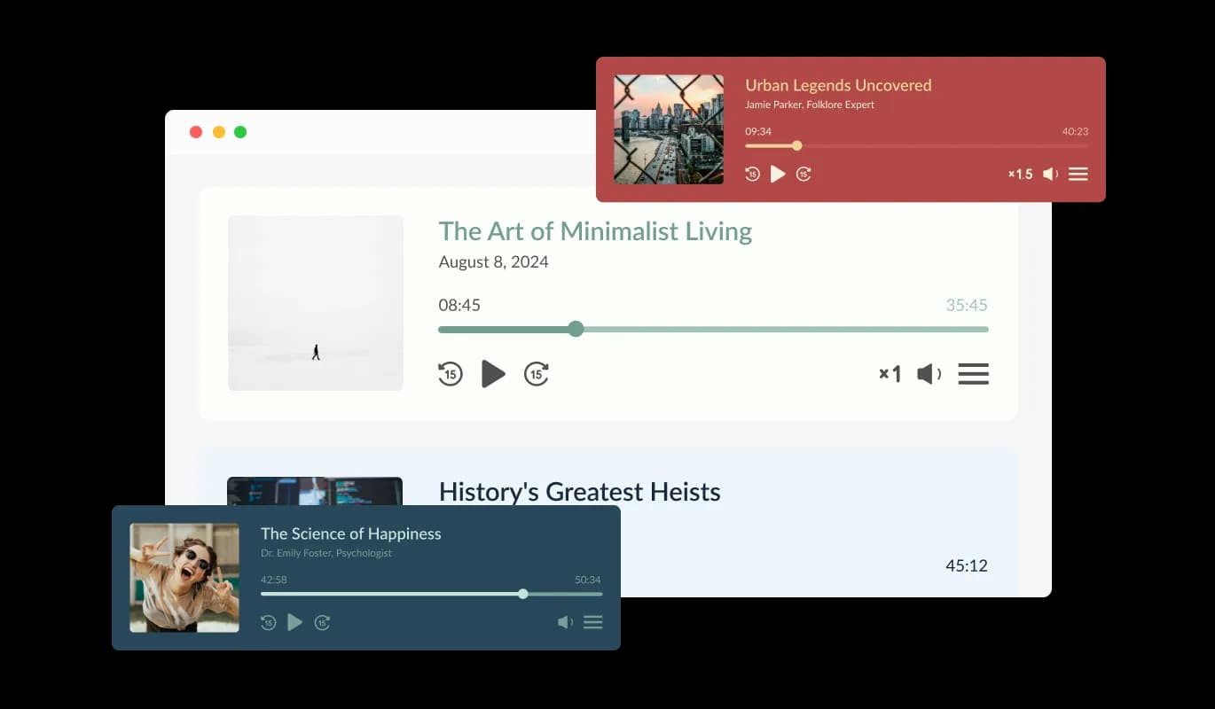Open the Science of Happiness player menu
The height and width of the screenshot is (709, 1215).
[592, 622]
